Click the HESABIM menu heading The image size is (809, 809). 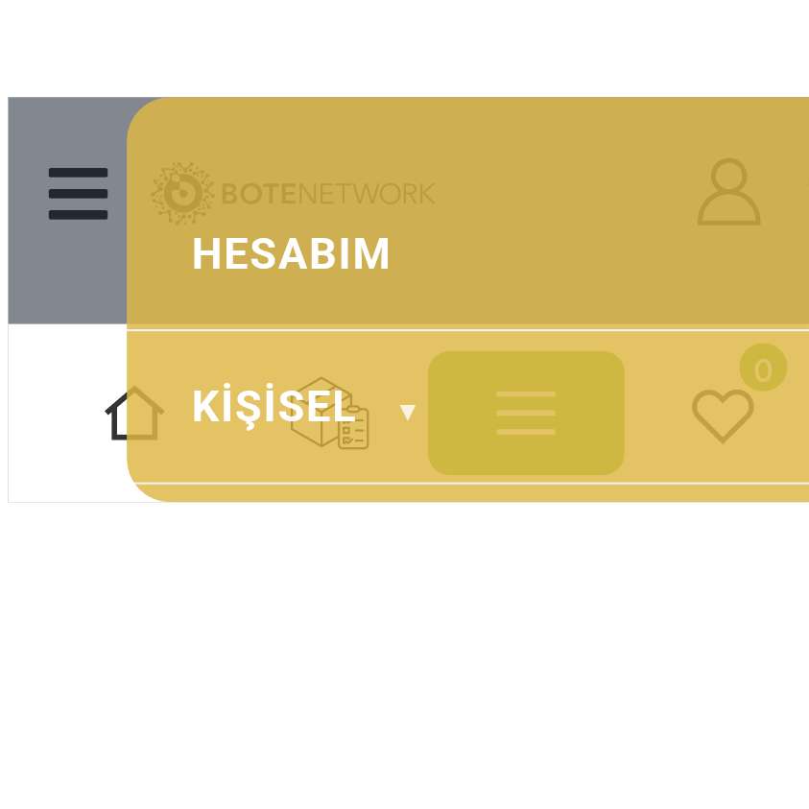[291, 254]
